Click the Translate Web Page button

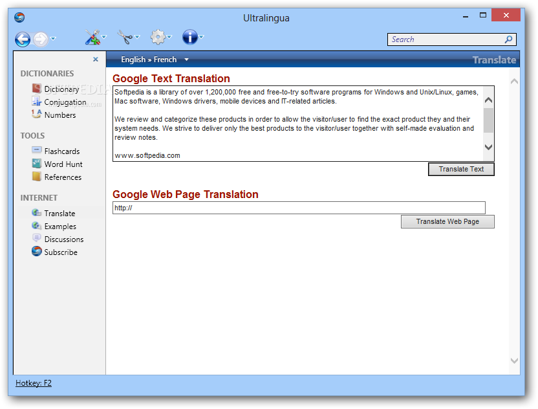447,222
